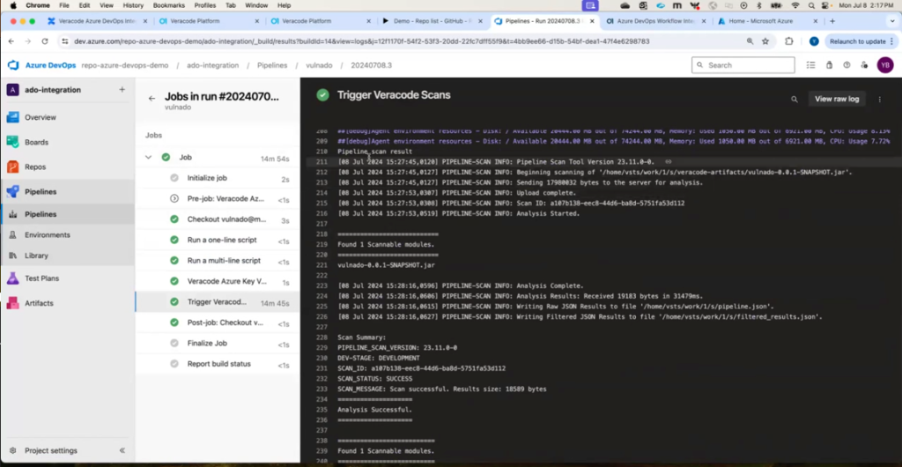The height and width of the screenshot is (467, 902).
Task: Open Overview in the sidebar
Action: [x=41, y=117]
